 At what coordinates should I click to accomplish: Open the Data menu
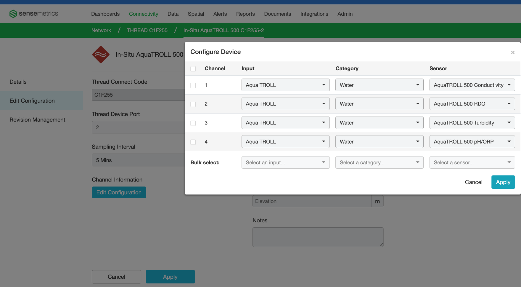(x=173, y=14)
